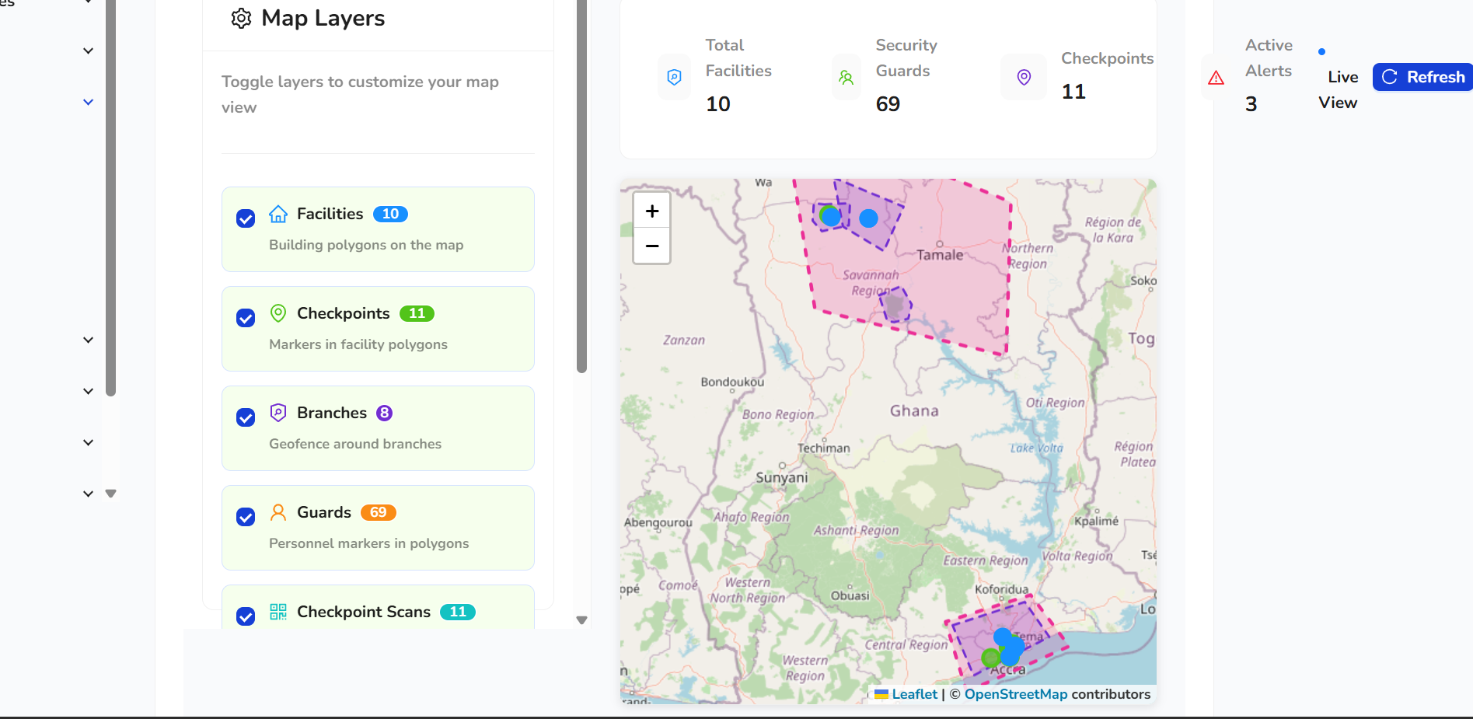Zoom in on the map
Image resolution: width=1473 pixels, height=719 pixels.
pyautogui.click(x=651, y=211)
